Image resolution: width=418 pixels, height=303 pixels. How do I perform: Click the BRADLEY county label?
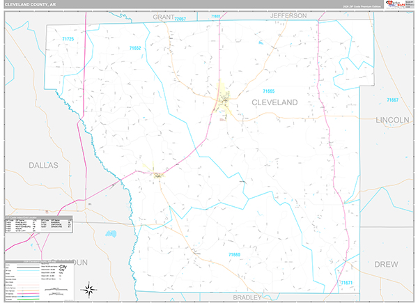pyautogui.click(x=247, y=297)
